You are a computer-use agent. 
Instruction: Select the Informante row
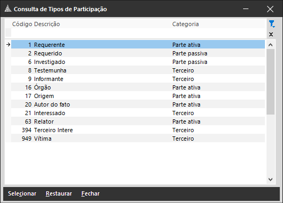(x=138, y=79)
